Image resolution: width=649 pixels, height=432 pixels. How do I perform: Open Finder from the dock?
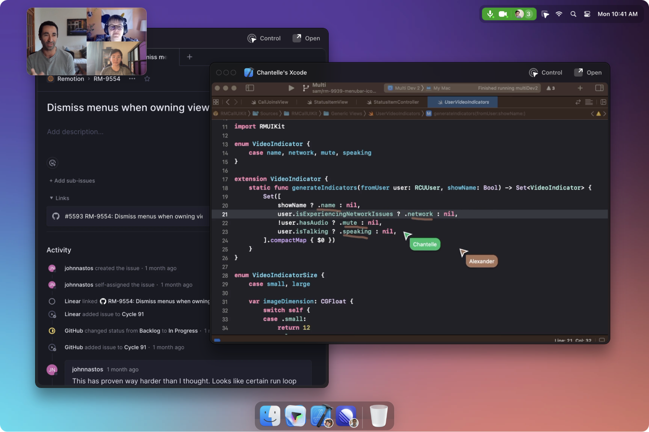270,415
